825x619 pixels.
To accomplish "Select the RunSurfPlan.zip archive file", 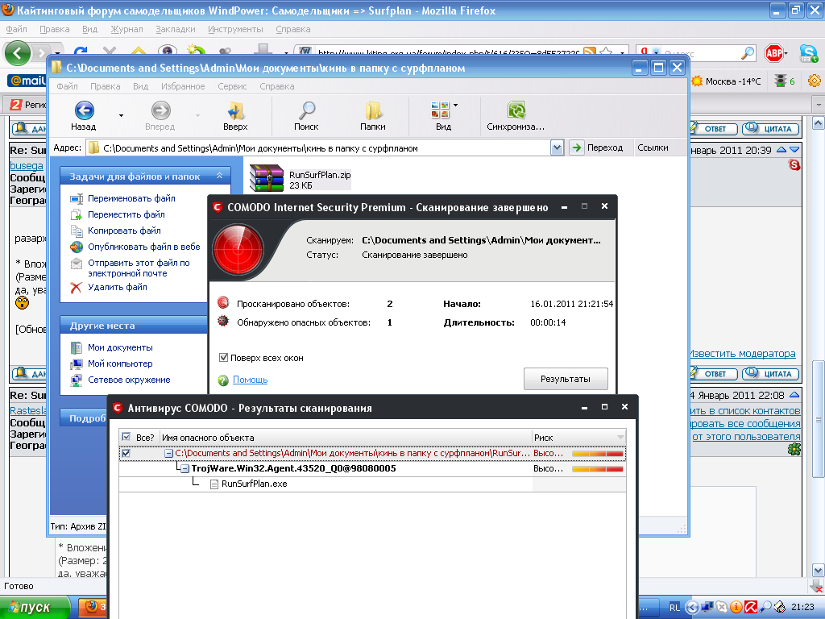I will tap(267, 178).
